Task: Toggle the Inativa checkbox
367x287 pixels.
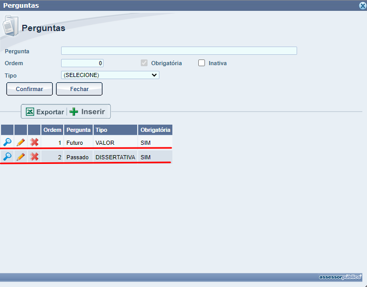Action: [x=202, y=63]
